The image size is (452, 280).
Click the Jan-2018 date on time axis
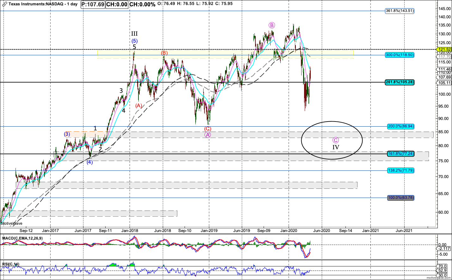pyautogui.click(x=129, y=230)
